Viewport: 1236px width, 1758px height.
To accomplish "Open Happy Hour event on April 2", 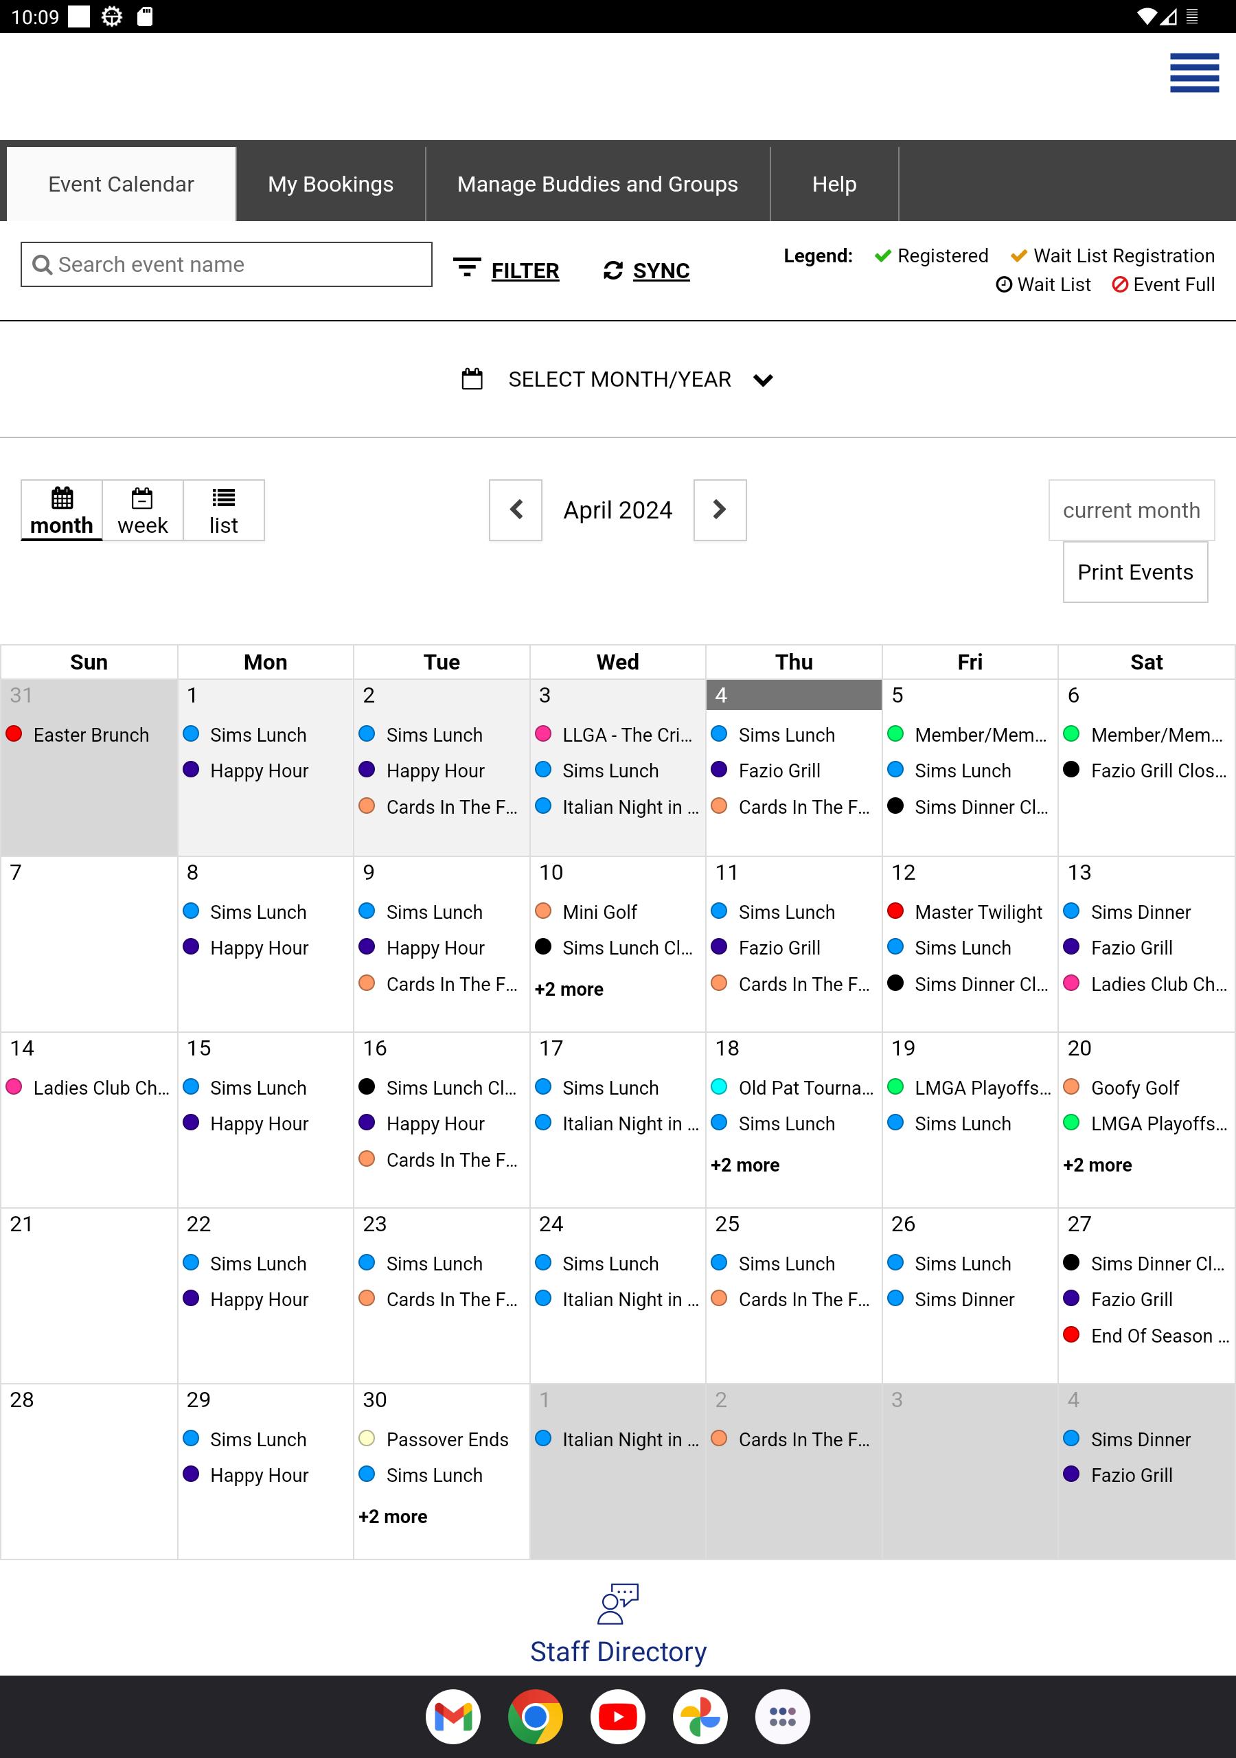I will point(435,771).
